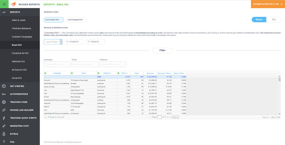
Task: Open the rows-per-page 100 dropdown
Action: coord(175,117)
